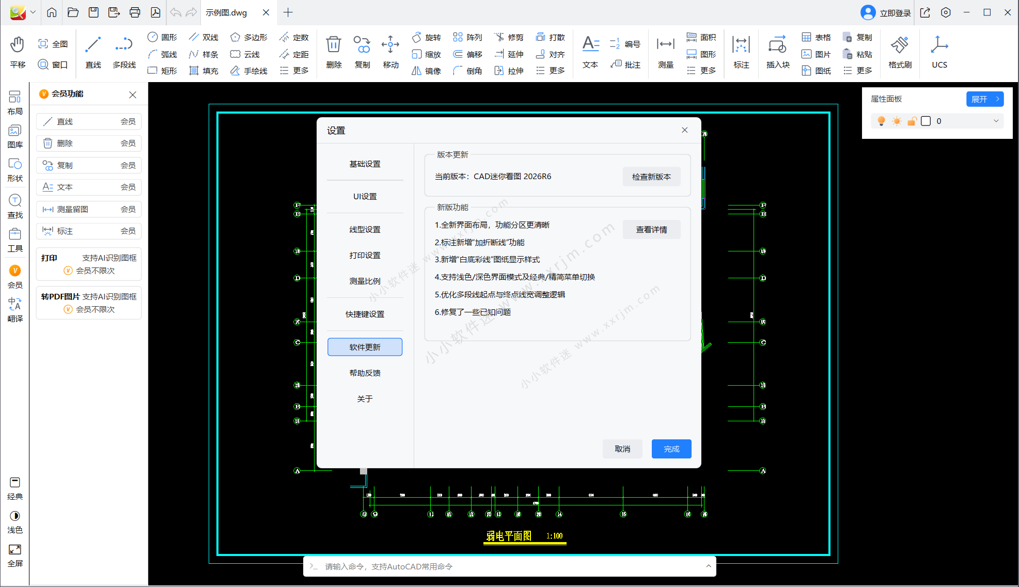The image size is (1019, 587).
Task: Select the 填充 hatch fill tool
Action: click(203, 71)
